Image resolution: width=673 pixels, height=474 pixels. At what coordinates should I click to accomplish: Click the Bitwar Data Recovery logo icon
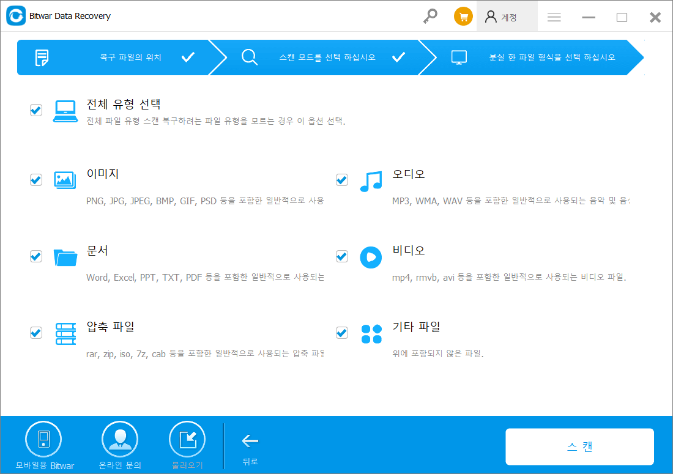pos(16,16)
